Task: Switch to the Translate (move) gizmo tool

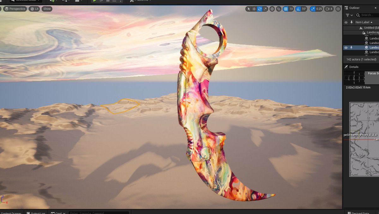Action: click(254, 9)
